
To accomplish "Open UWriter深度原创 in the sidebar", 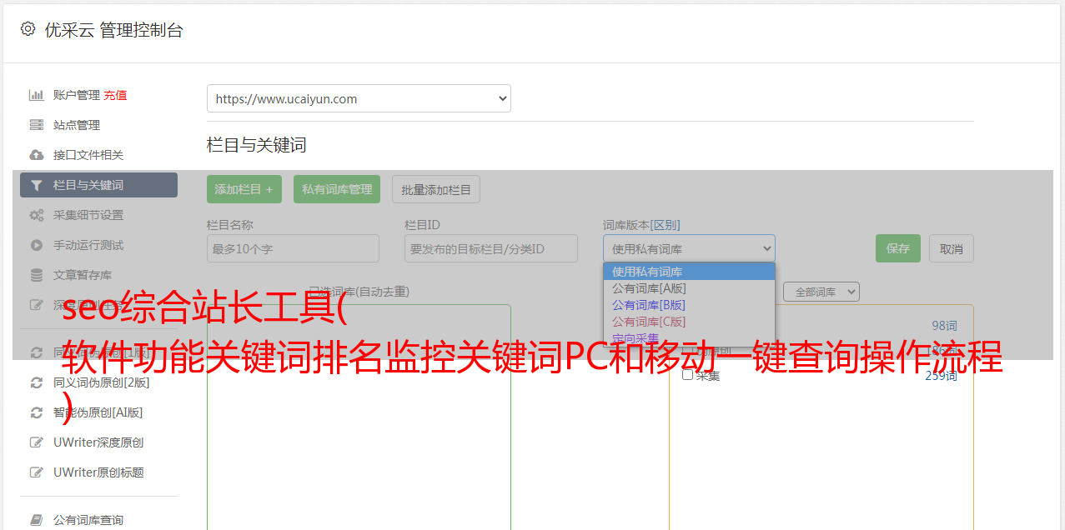I will click(x=98, y=442).
